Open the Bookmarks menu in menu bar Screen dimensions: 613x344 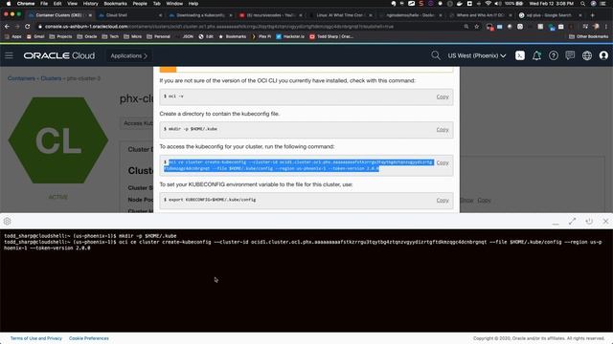click(x=115, y=4)
